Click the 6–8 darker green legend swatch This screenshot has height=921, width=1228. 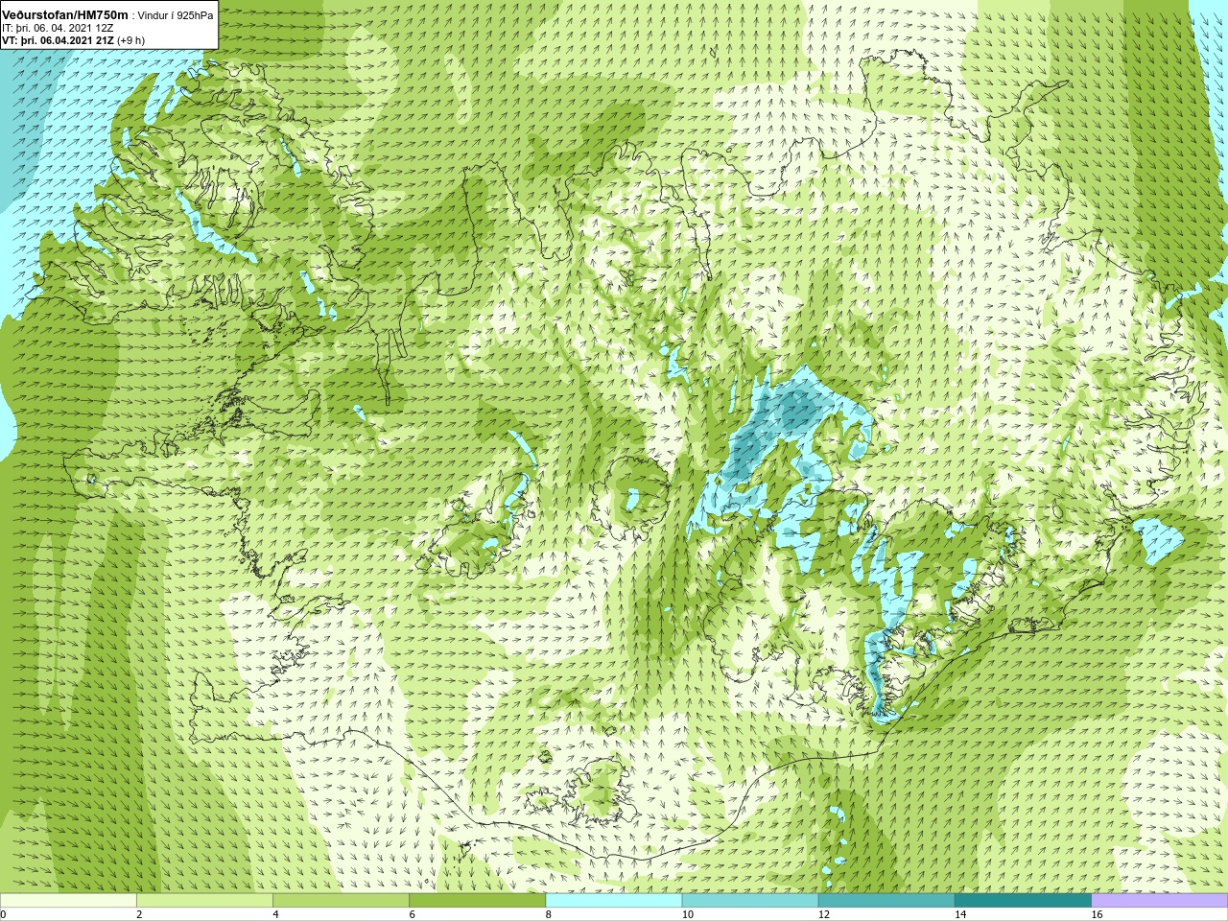coord(477,901)
